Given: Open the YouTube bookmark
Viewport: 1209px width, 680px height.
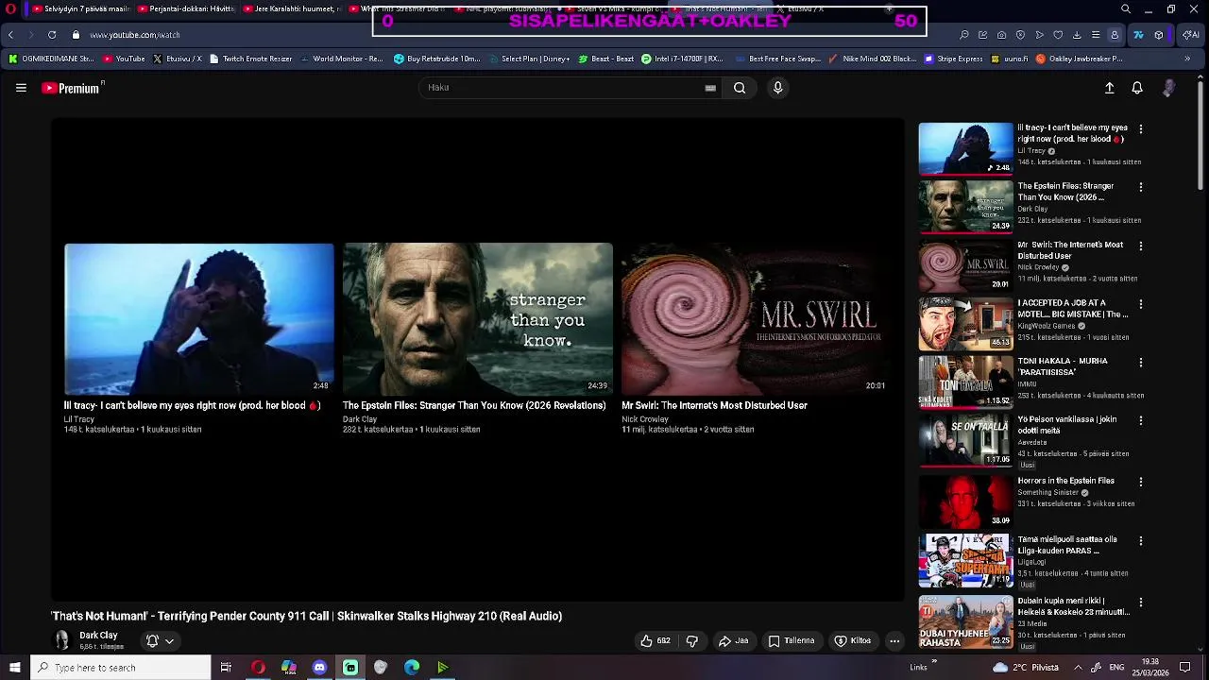Looking at the screenshot, I should (124, 59).
